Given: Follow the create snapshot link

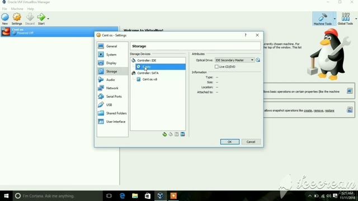Looking at the screenshot, I should click(x=308, y=111).
